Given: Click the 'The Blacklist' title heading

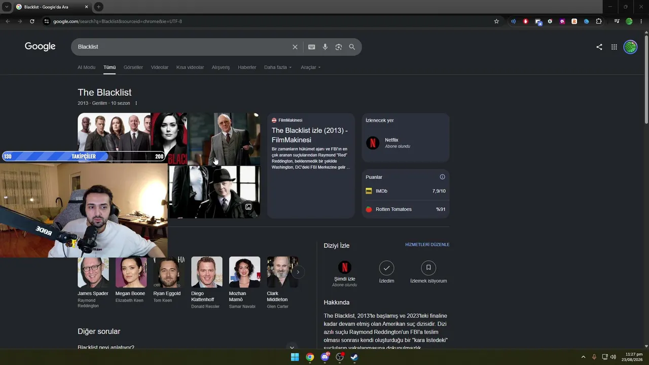Looking at the screenshot, I should (104, 92).
